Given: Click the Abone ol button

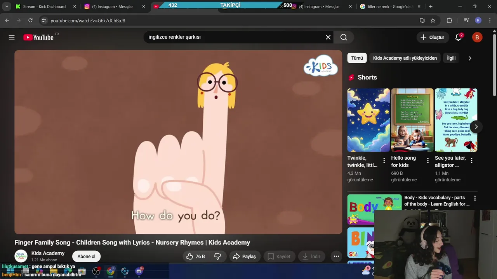Looking at the screenshot, I should [x=86, y=257].
